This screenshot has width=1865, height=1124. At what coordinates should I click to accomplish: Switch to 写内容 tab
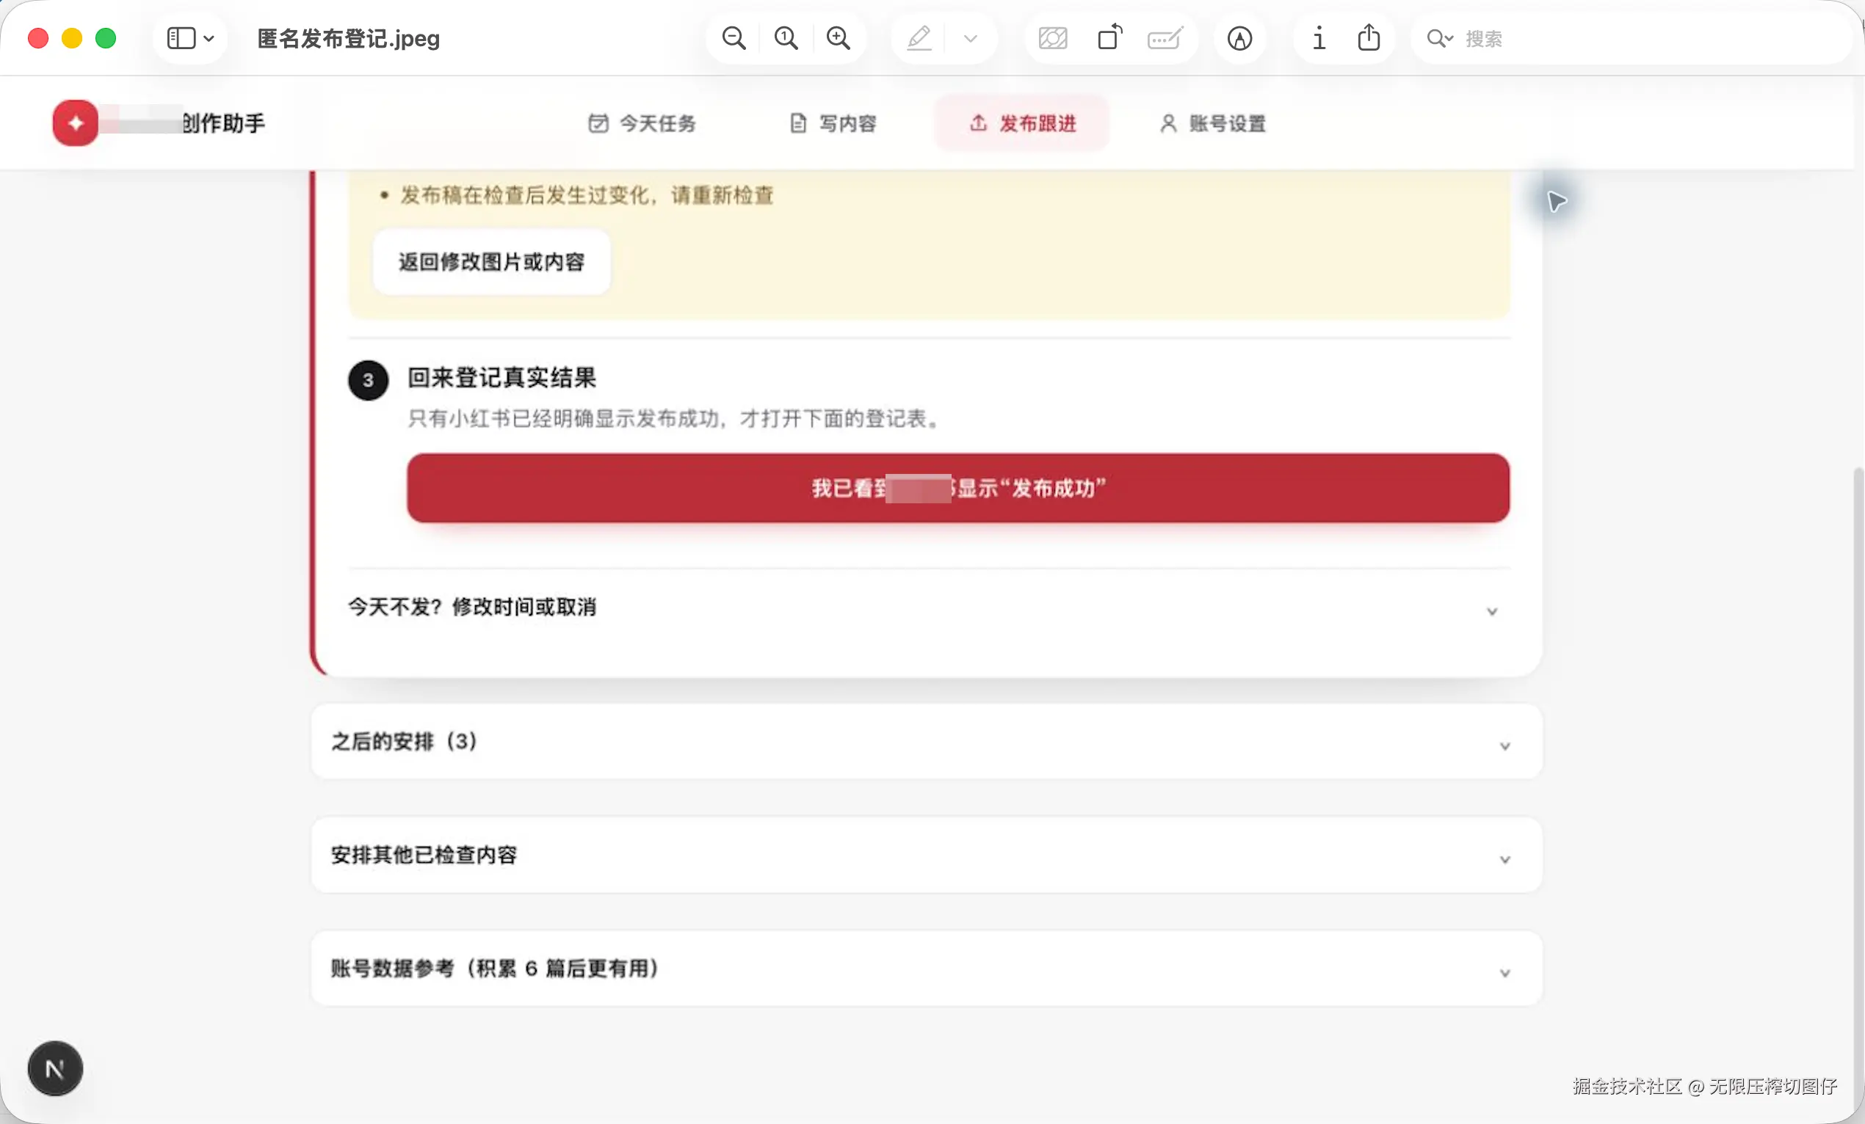coord(833,123)
